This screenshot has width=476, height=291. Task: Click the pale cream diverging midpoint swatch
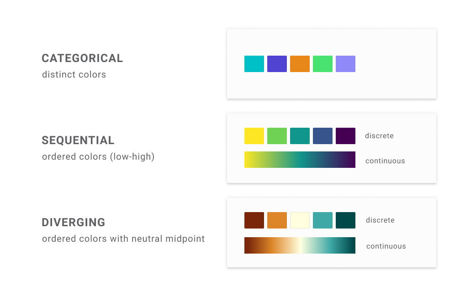point(300,220)
